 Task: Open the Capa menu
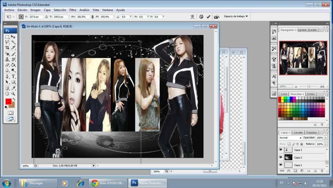(47, 10)
